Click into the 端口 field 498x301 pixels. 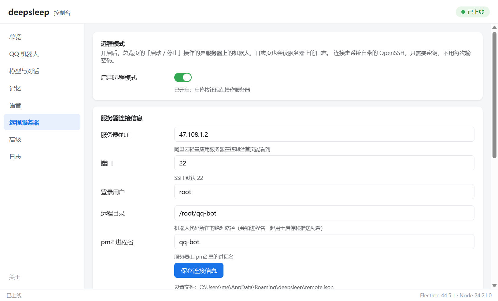[324, 163]
